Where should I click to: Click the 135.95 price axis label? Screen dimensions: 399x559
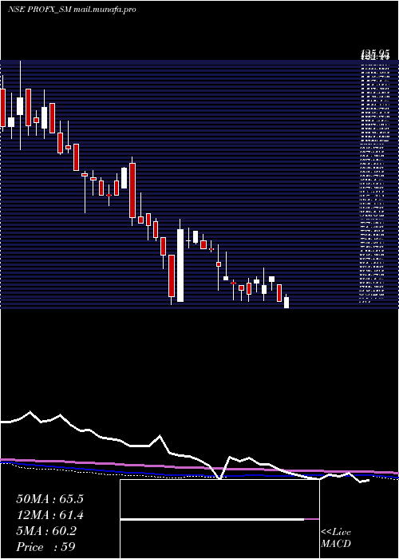pos(376,55)
